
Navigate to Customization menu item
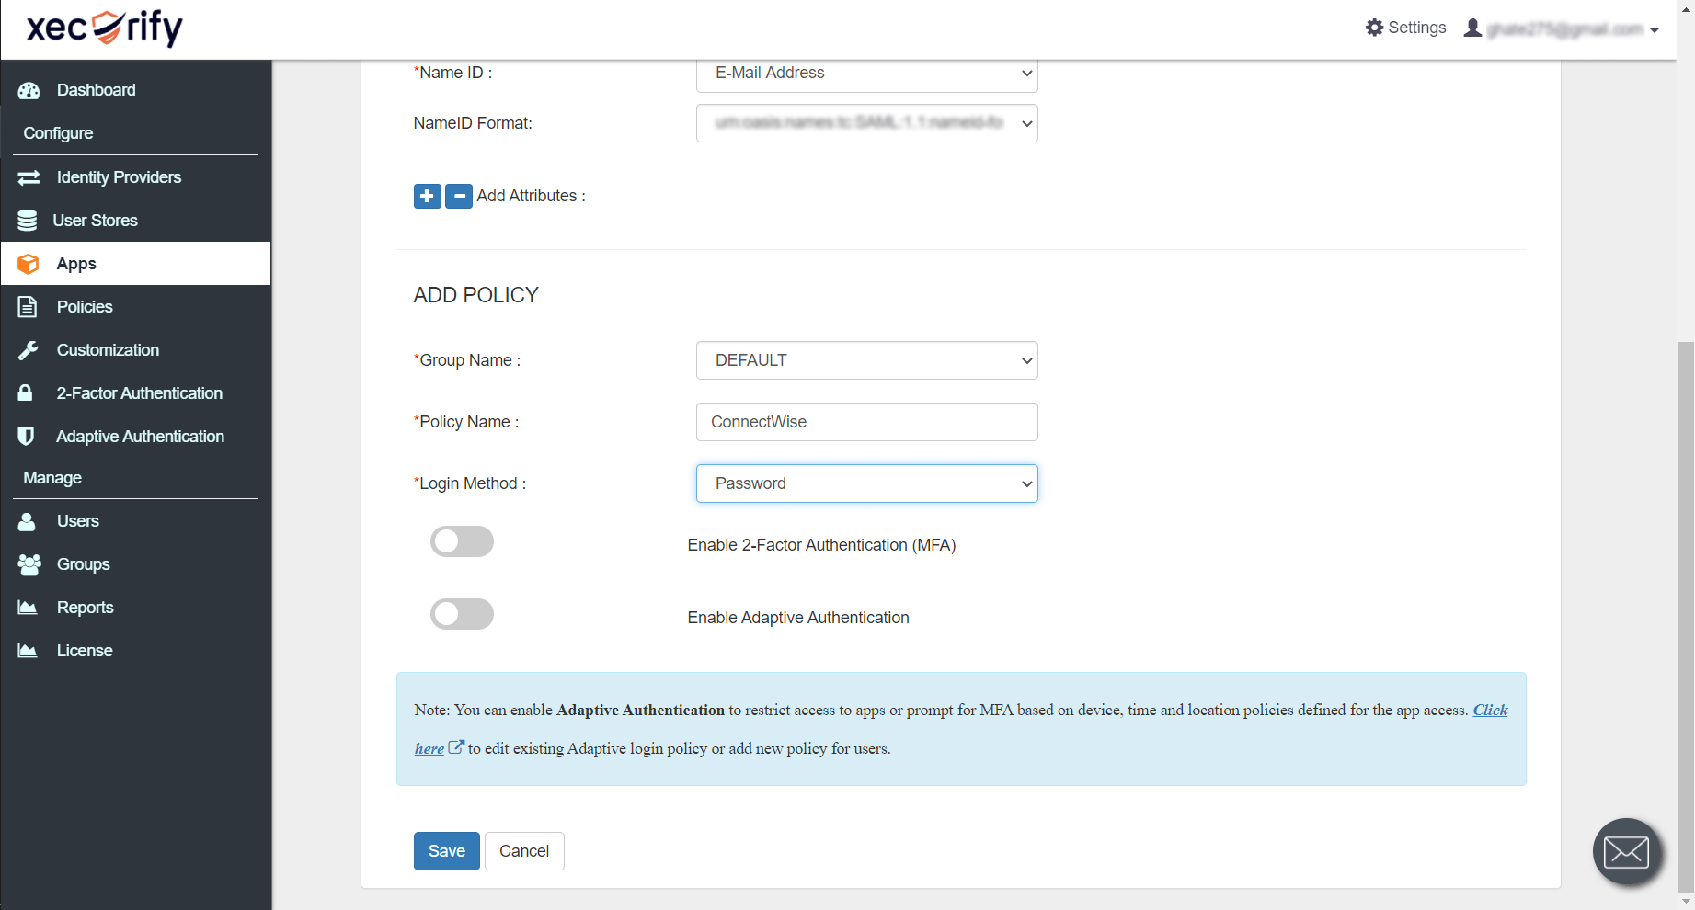pos(136,350)
